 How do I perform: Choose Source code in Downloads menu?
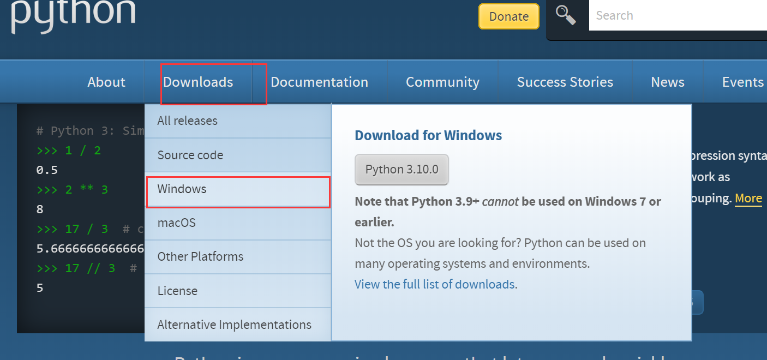click(190, 155)
